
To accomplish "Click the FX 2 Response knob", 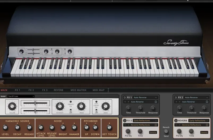I will coord(204,108).
